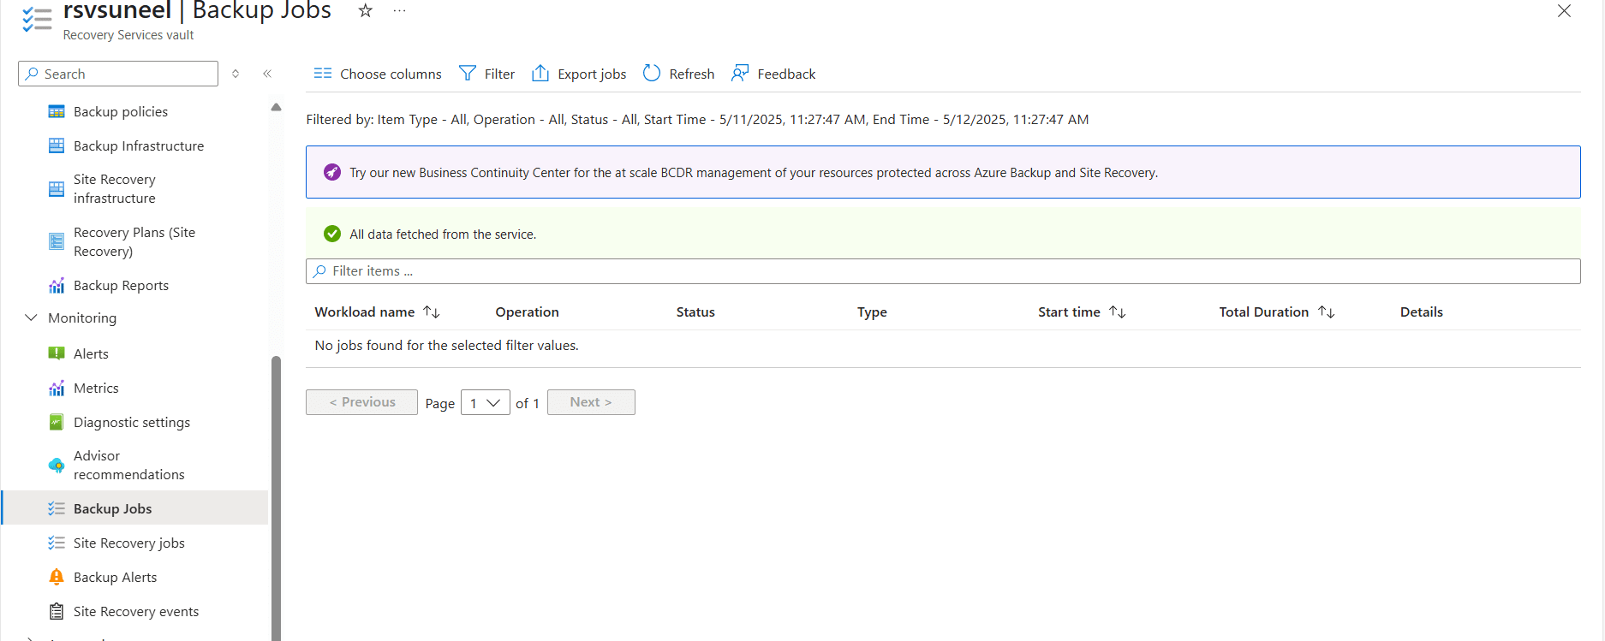Image resolution: width=1605 pixels, height=641 pixels.
Task: Click the Business Continuity Center banner
Action: (943, 172)
